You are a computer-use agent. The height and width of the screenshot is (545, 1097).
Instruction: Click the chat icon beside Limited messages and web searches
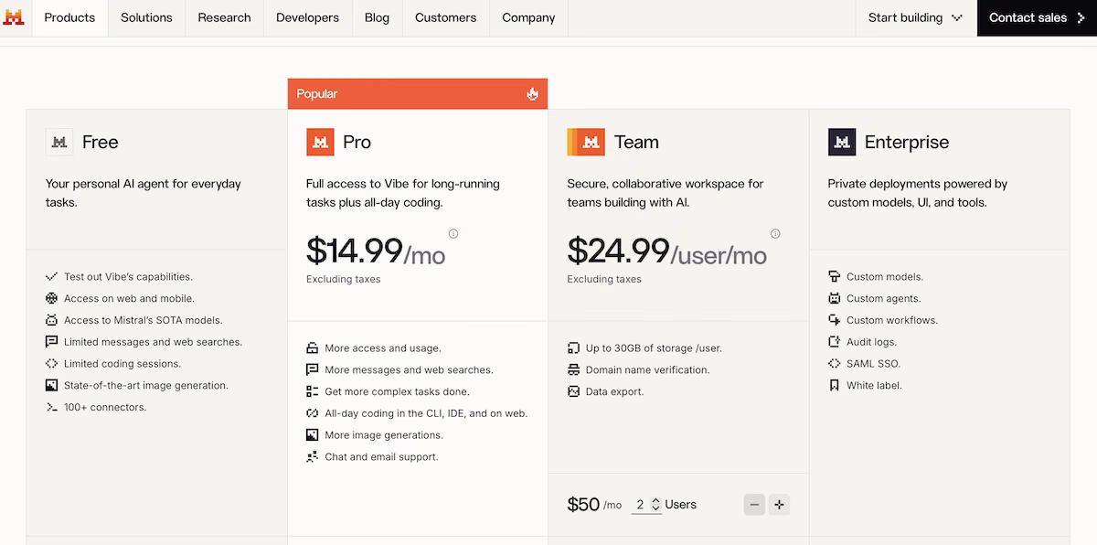pyautogui.click(x=51, y=342)
